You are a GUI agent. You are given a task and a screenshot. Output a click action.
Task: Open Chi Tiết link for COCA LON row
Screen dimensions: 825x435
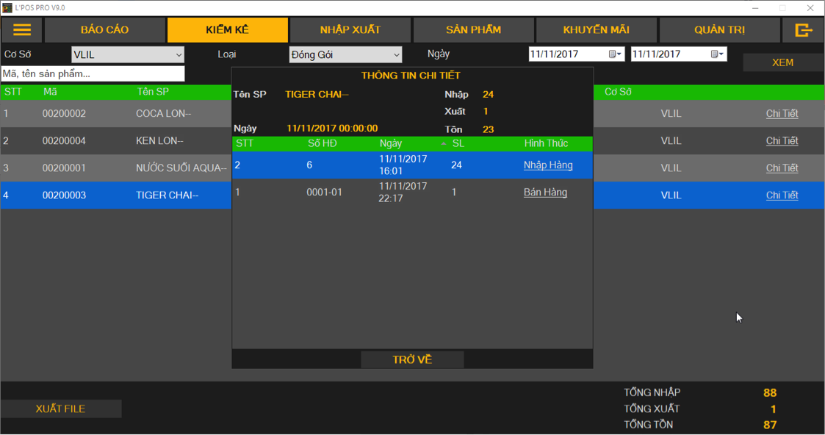tap(782, 114)
